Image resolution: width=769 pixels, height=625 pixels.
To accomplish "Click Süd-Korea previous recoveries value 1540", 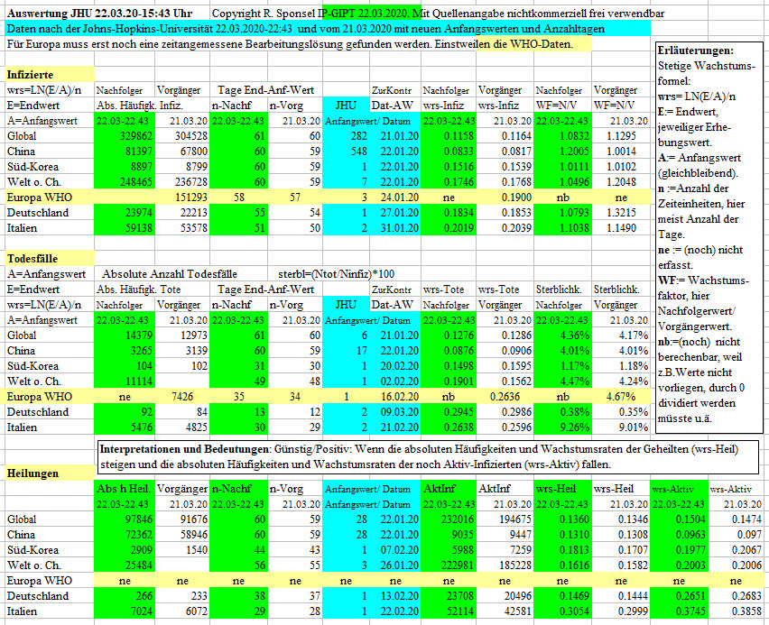I will coord(182,549).
